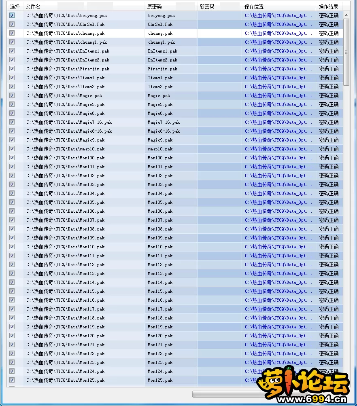Select file path ending Magic8-16.pak
Screen dimensions: 357x406
(69, 131)
